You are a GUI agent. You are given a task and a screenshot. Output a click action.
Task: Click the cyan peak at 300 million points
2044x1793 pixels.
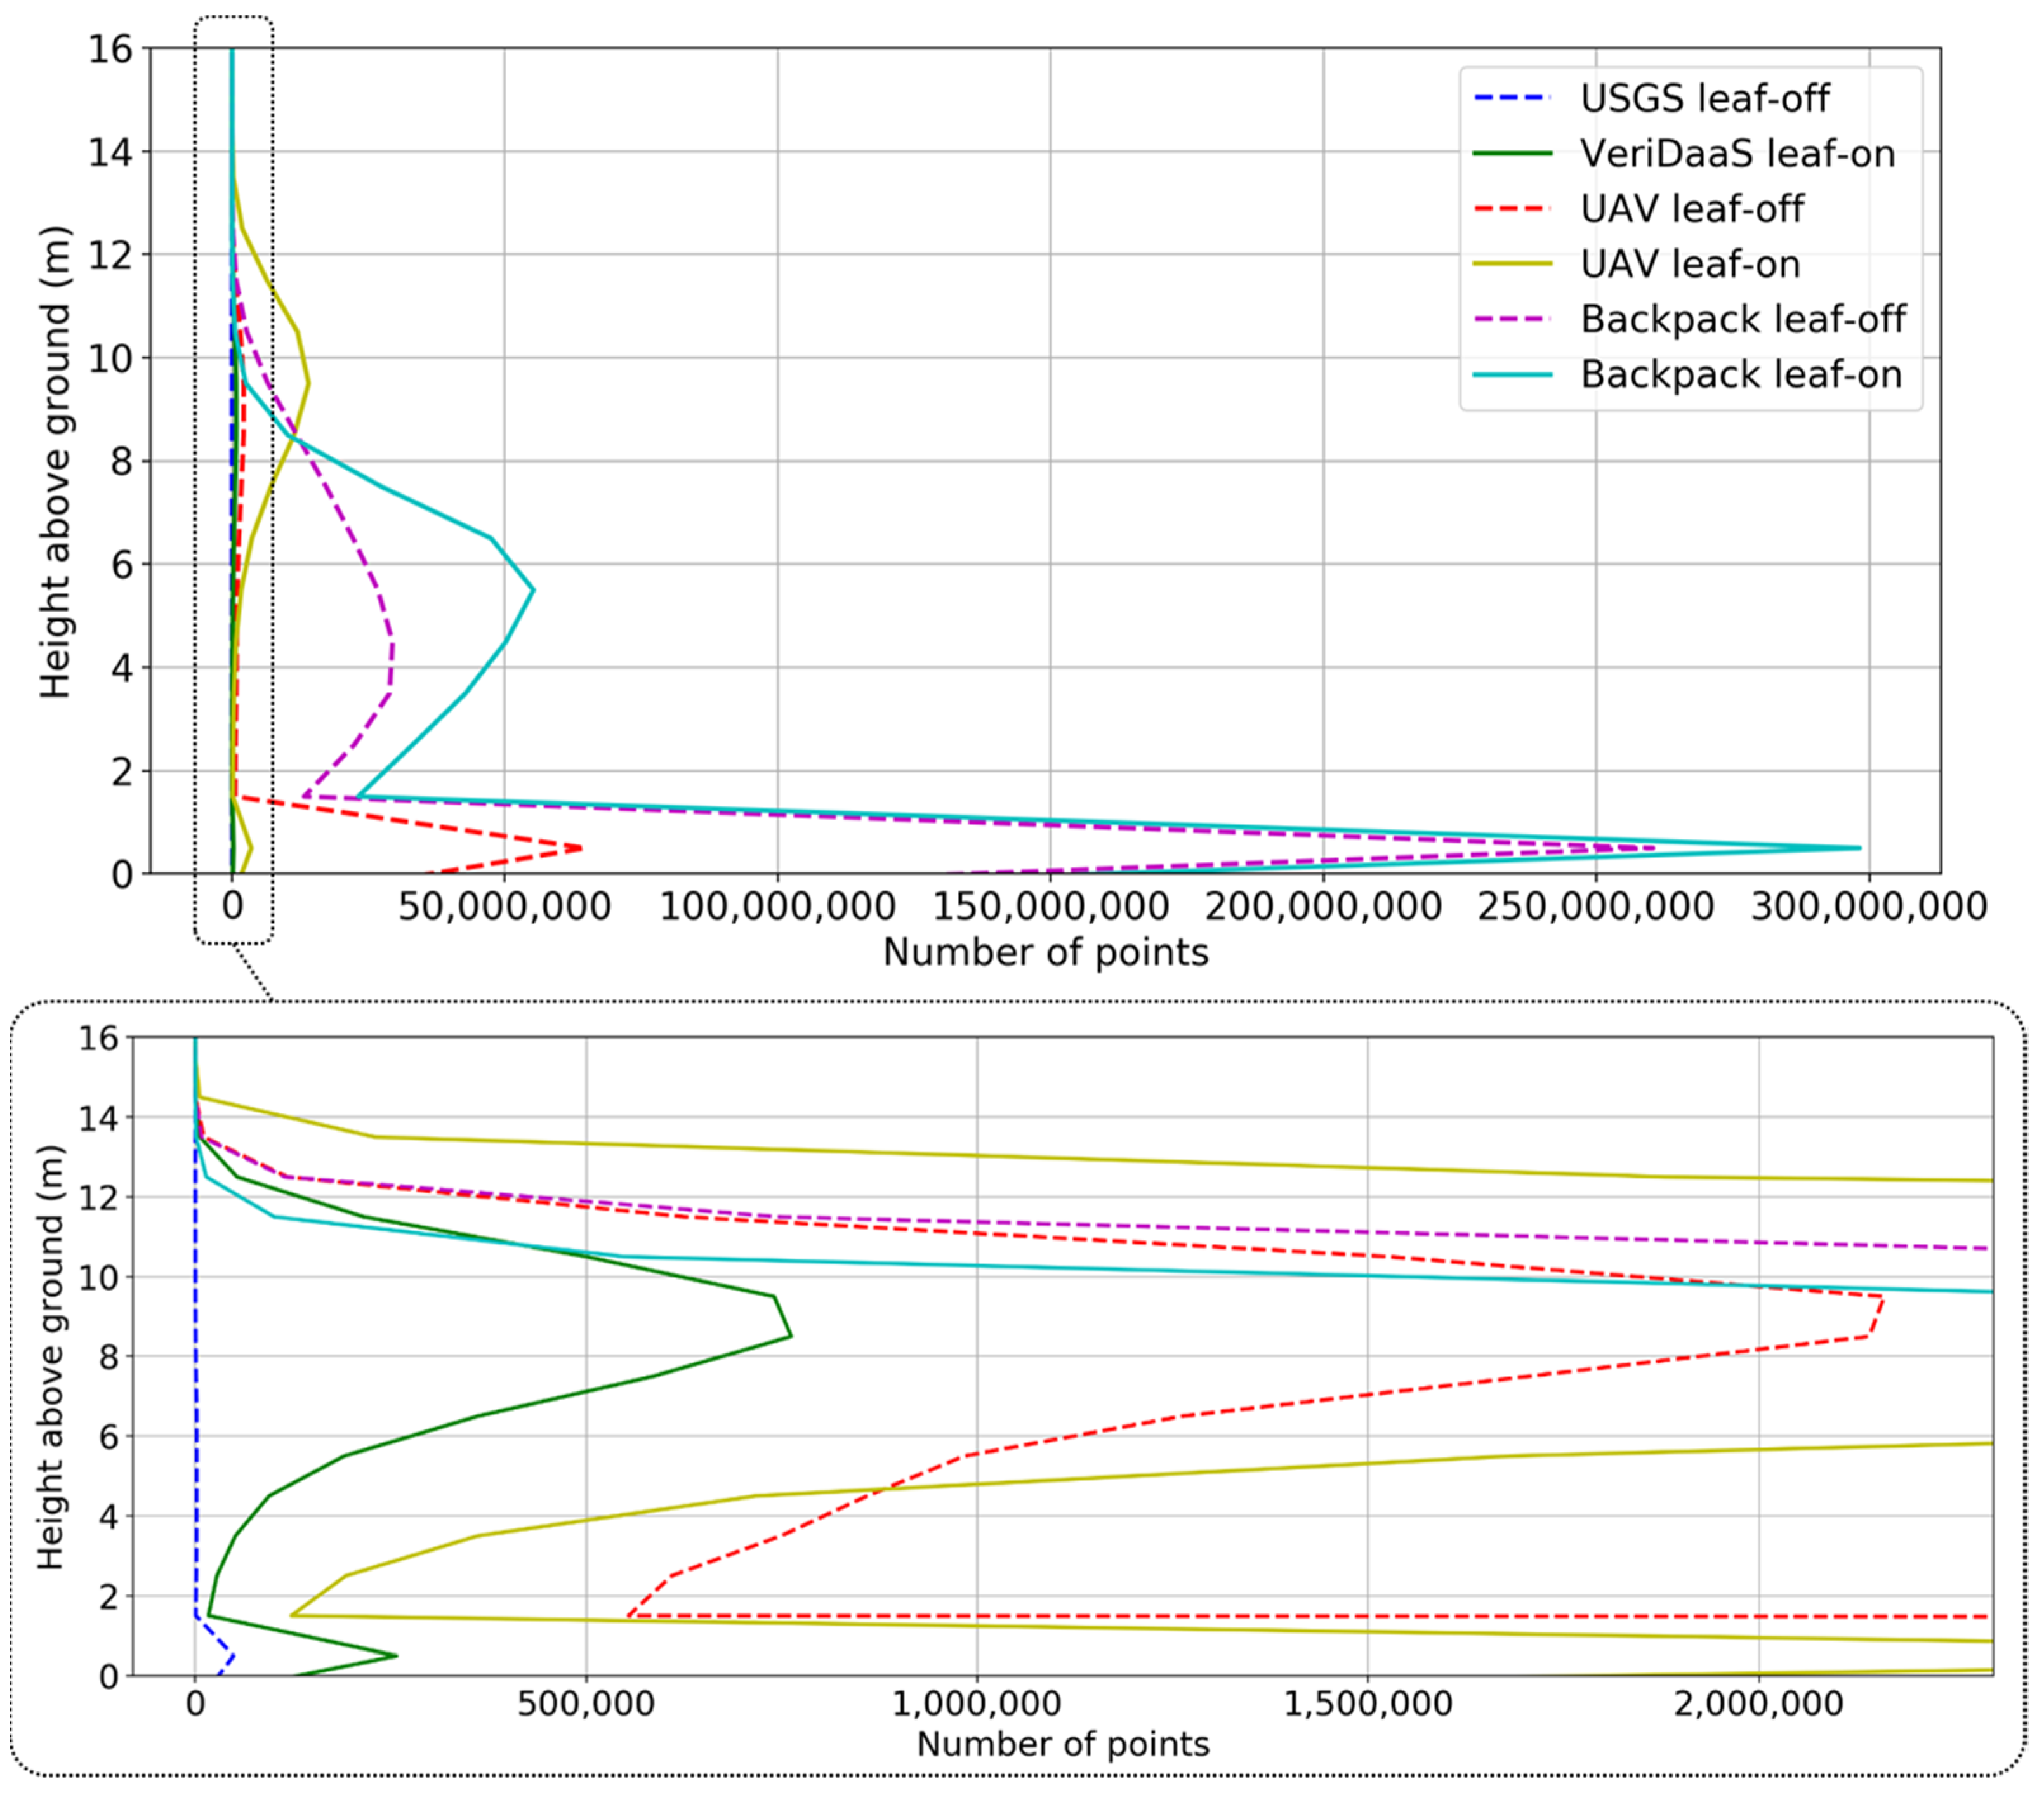(1858, 848)
